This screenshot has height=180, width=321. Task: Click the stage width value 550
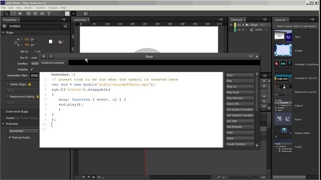coord(27,39)
